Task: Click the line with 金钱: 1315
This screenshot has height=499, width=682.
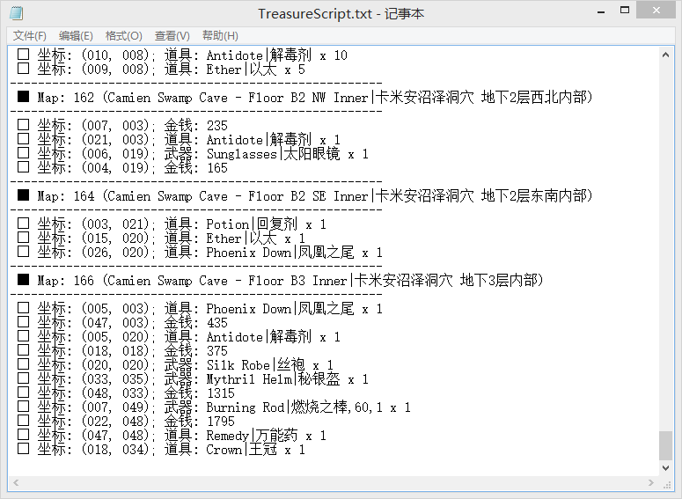Action: (x=126, y=393)
